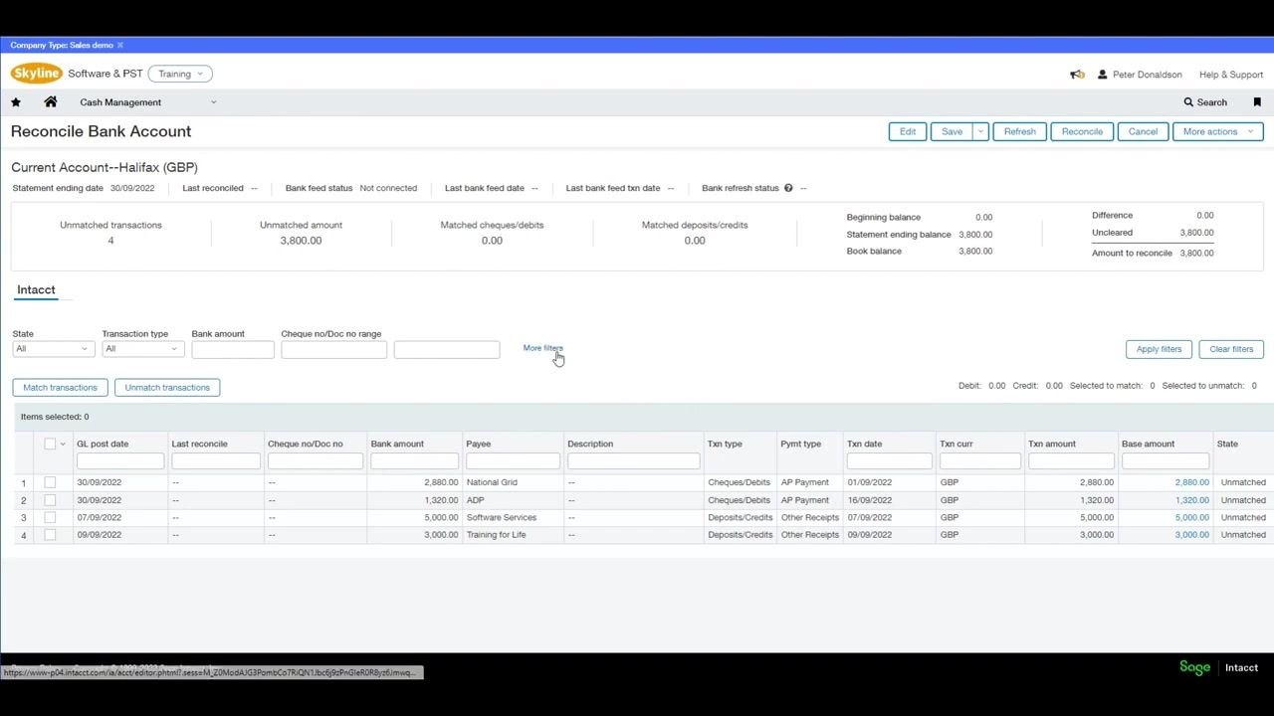Focus the Payee column filter box
This screenshot has height=716, width=1274.
point(513,461)
